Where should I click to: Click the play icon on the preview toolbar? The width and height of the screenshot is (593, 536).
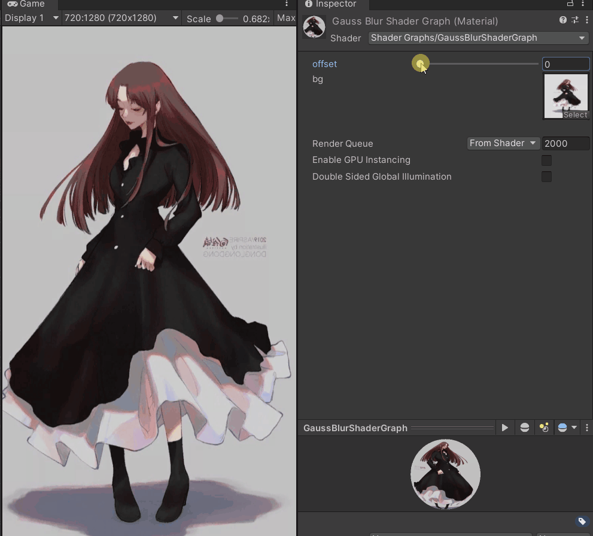pos(504,428)
